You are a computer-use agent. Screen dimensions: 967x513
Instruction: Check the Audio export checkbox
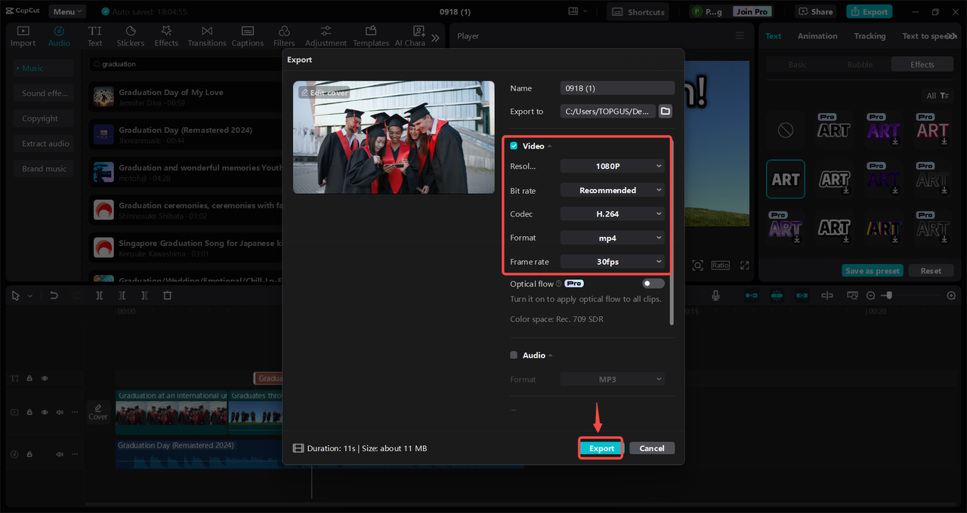click(514, 355)
